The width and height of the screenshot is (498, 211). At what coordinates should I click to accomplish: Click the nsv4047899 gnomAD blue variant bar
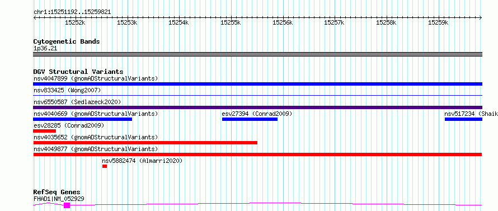pos(257,84)
